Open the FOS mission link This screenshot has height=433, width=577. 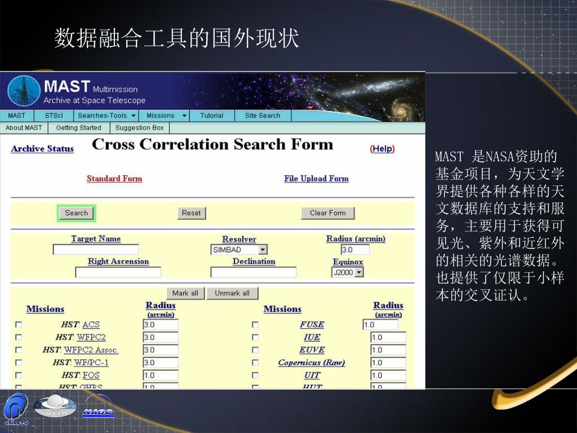click(91, 375)
